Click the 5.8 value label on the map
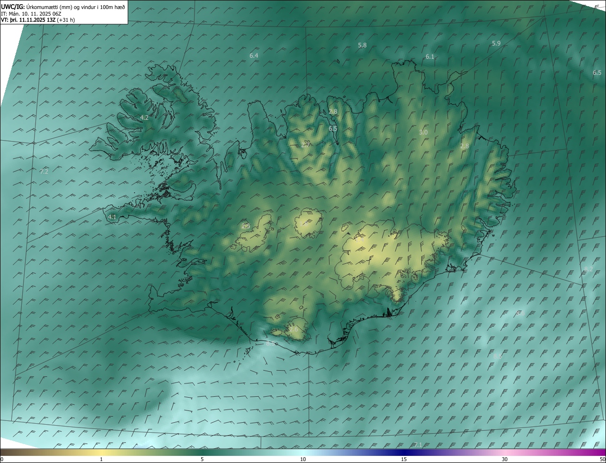 (x=362, y=45)
